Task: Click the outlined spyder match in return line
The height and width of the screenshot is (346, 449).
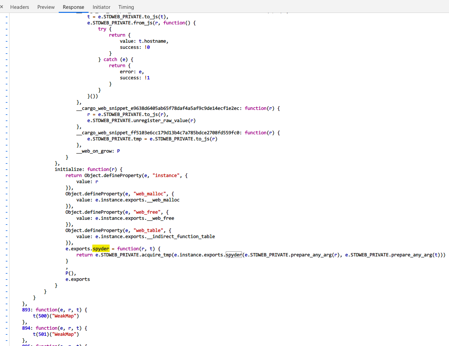Action: pos(234,255)
